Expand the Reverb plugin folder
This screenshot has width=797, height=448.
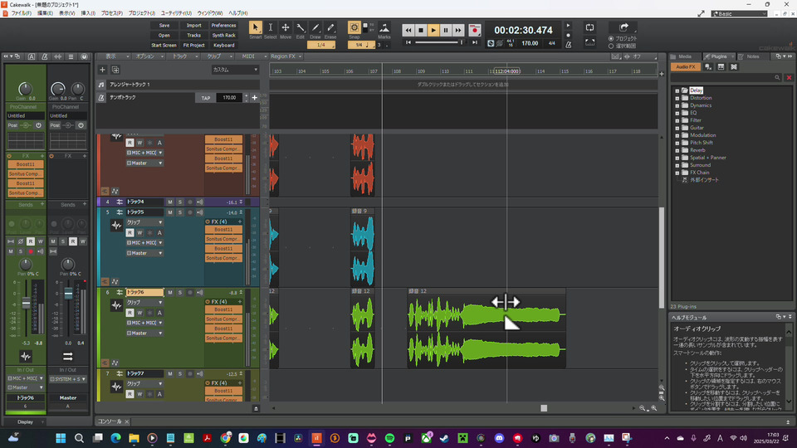(x=677, y=150)
